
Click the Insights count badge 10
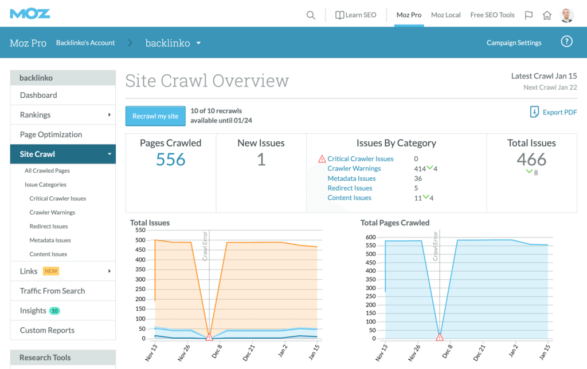(x=54, y=311)
